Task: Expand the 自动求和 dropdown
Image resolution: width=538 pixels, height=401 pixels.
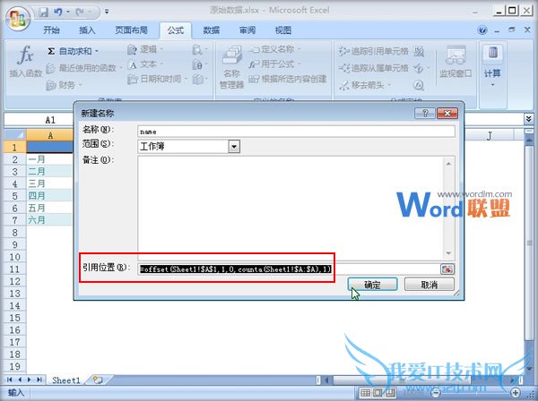Action: pos(97,51)
